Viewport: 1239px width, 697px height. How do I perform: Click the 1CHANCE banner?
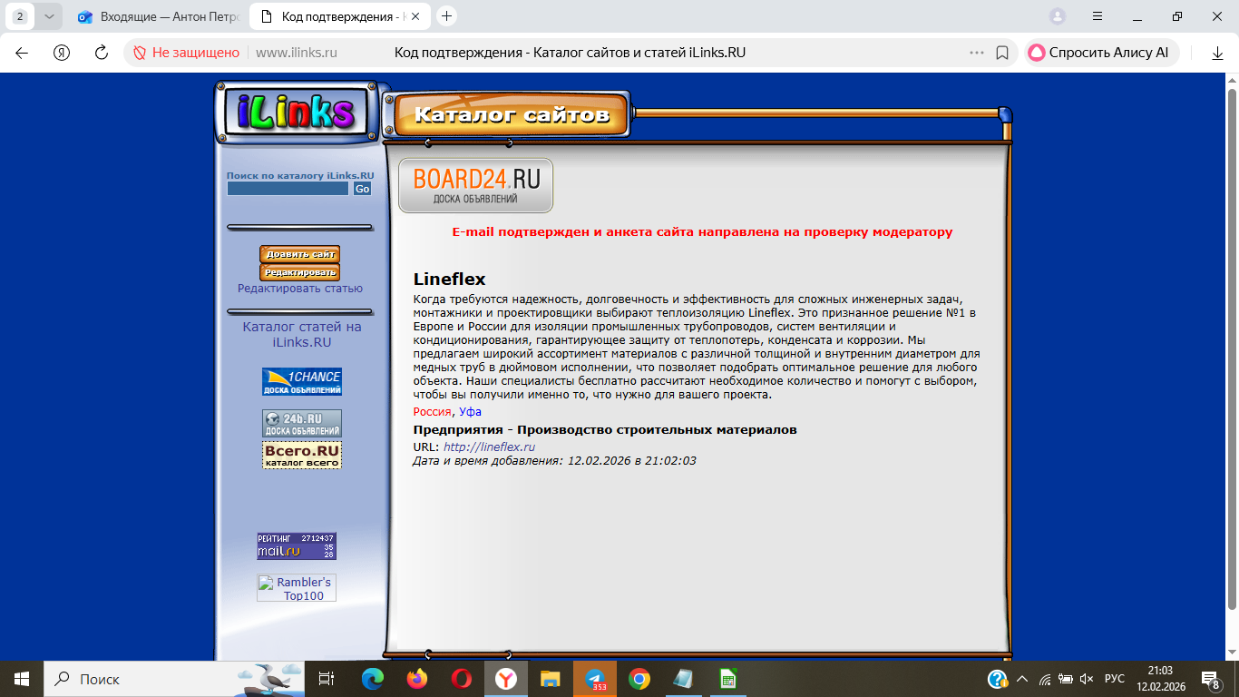pyautogui.click(x=302, y=382)
